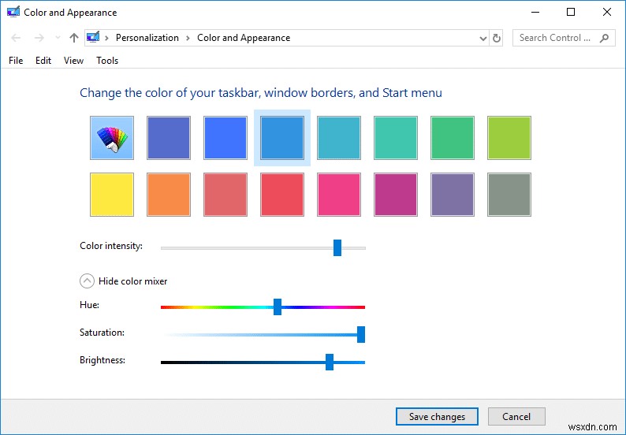The height and width of the screenshot is (435, 626).
Task: Click the Control Panel icon in address bar
Action: [94, 38]
